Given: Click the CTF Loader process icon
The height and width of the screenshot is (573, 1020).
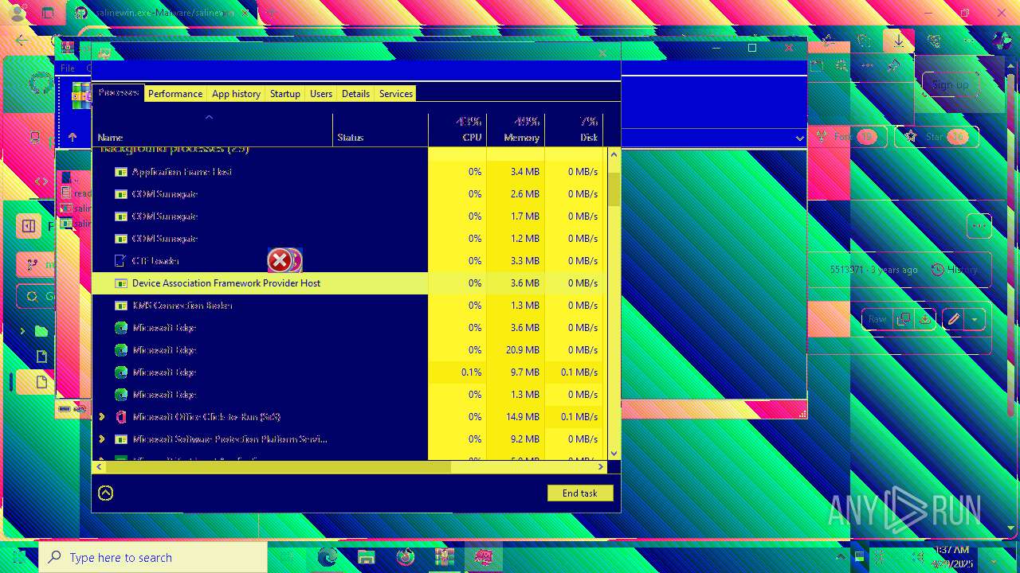Looking at the screenshot, I should pyautogui.click(x=120, y=260).
